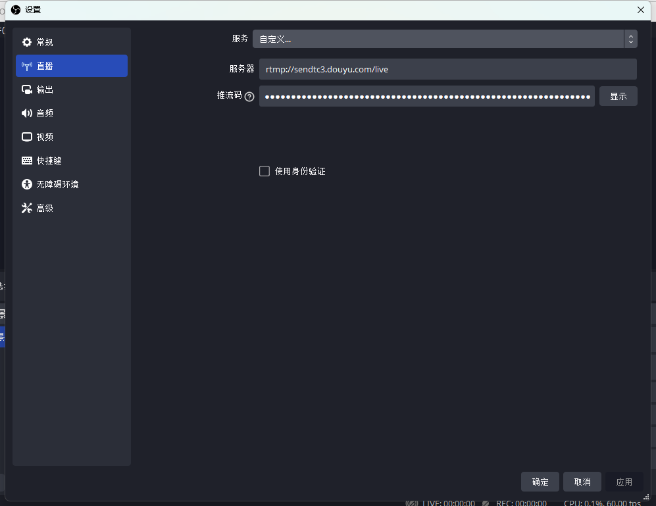The width and height of the screenshot is (656, 506).
Task: Click the OBS logo in title bar
Action: coord(16,10)
